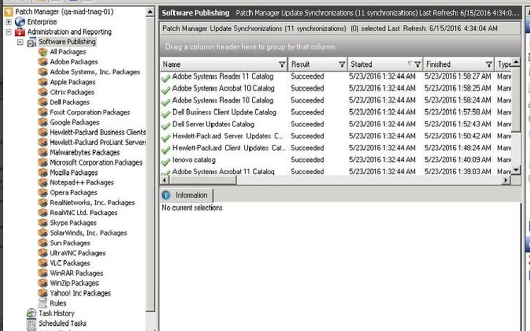Click the Malwarebytes Packages box icon

click(43, 153)
